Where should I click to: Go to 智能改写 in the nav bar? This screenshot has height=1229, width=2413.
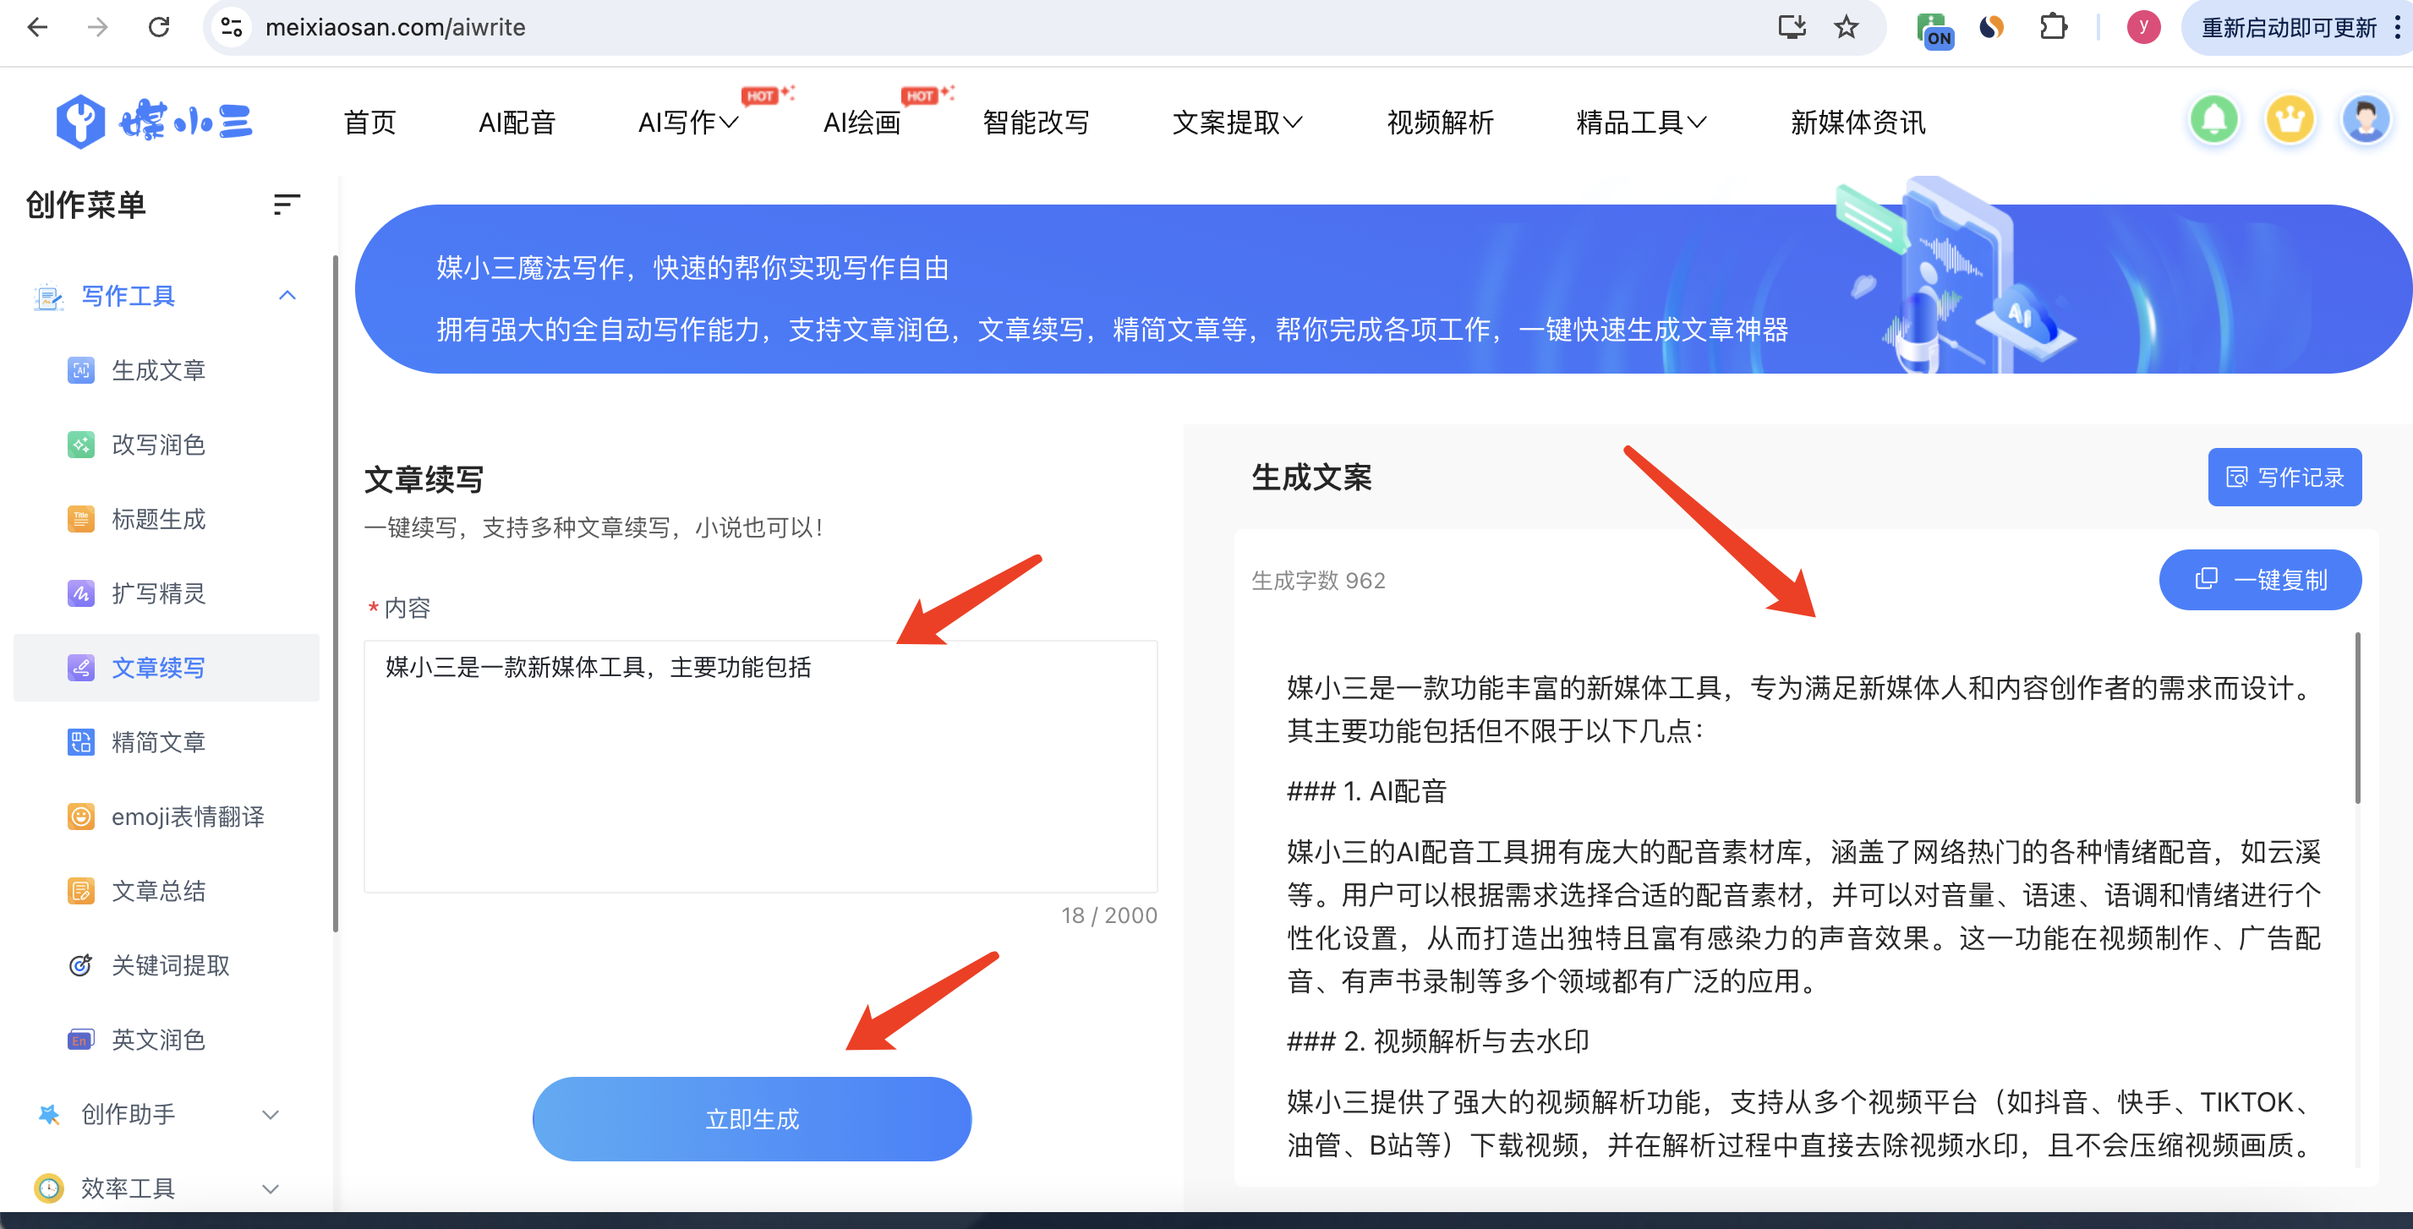tap(1035, 123)
